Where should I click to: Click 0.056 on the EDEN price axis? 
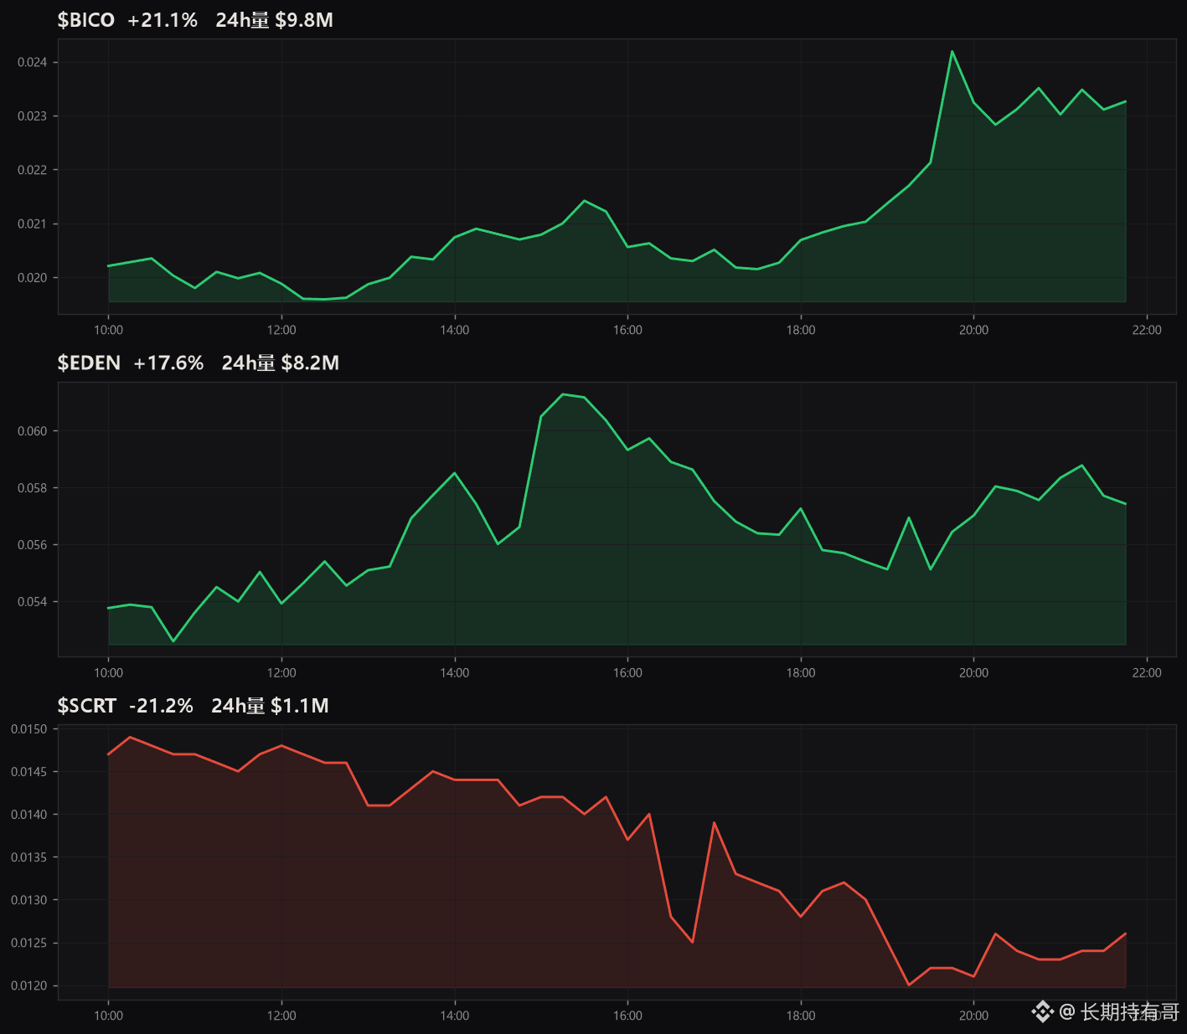pyautogui.click(x=32, y=545)
